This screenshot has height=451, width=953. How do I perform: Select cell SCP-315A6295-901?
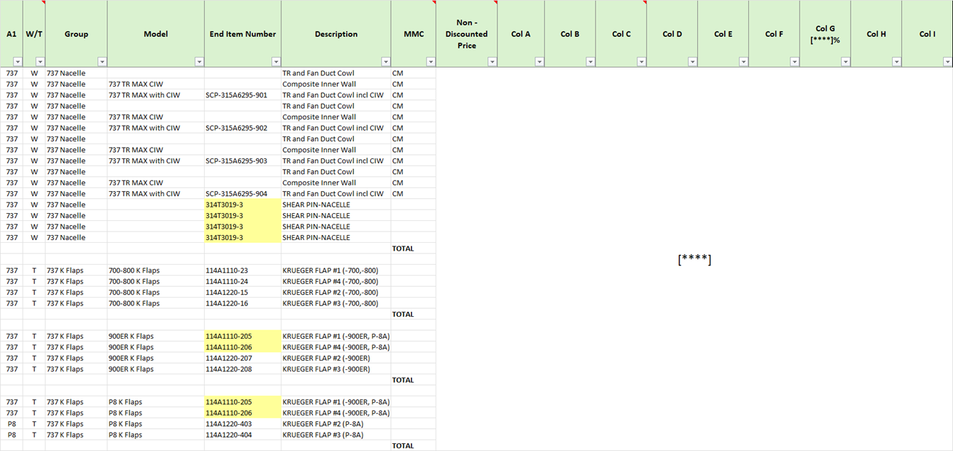pos(237,95)
